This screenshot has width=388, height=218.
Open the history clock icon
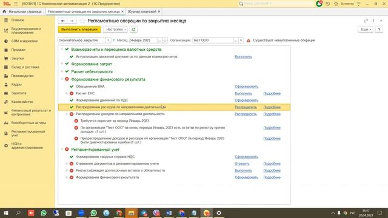[x=327, y=4]
